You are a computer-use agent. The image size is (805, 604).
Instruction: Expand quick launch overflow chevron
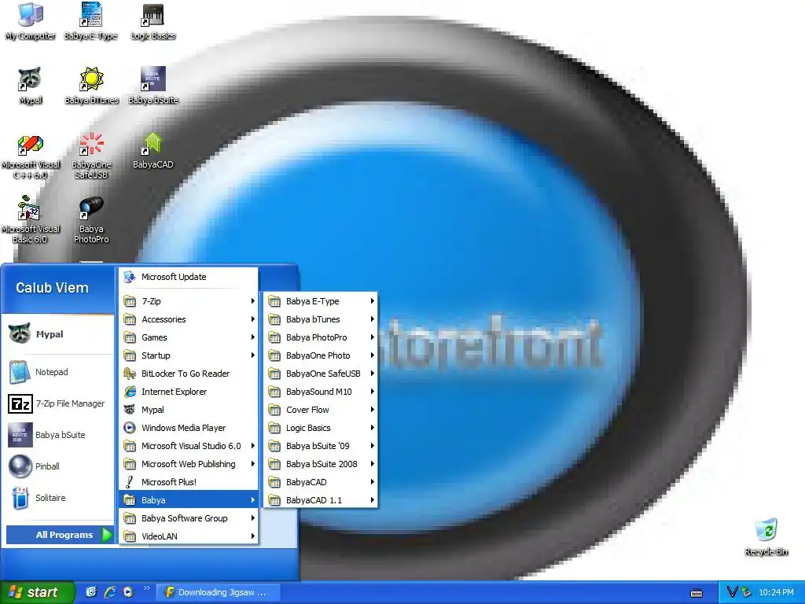point(147,588)
